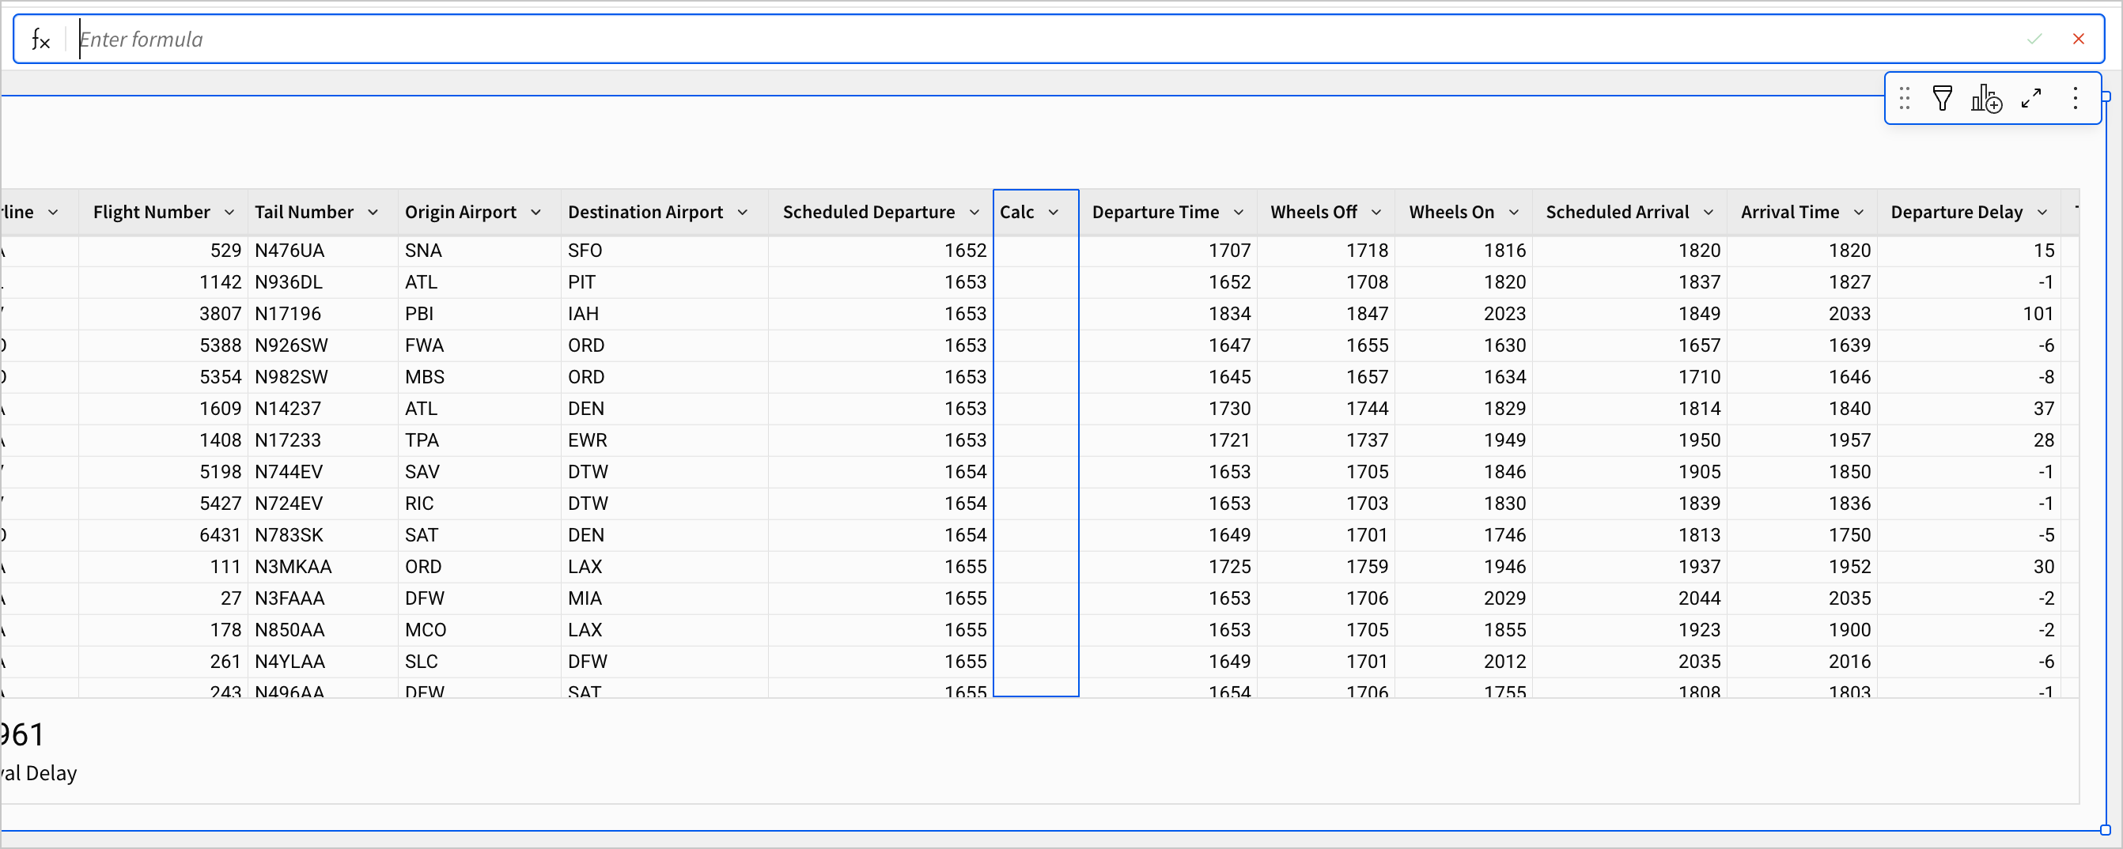Open Origin Airport column dropdown arrow

pos(535,213)
